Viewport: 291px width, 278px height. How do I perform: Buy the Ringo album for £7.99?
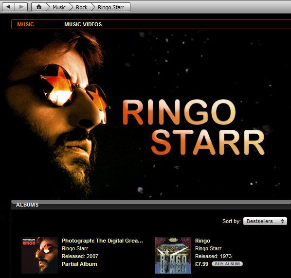click(227, 264)
